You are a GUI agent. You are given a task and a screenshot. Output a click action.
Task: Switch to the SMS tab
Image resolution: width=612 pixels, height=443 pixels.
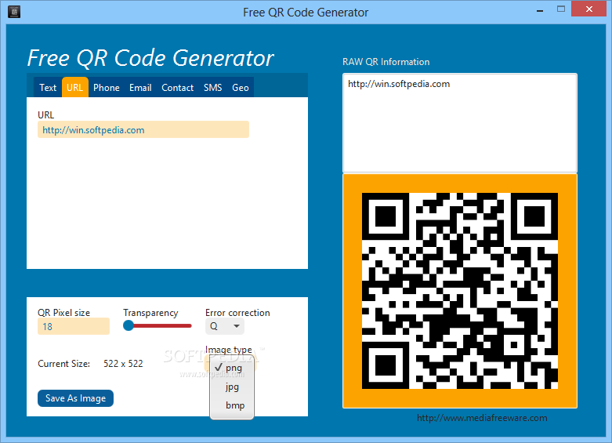(212, 88)
